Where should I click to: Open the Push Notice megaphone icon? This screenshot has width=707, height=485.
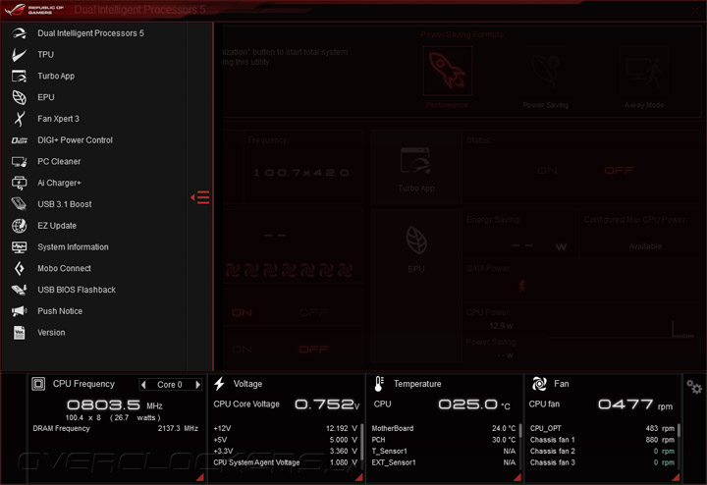pos(19,311)
